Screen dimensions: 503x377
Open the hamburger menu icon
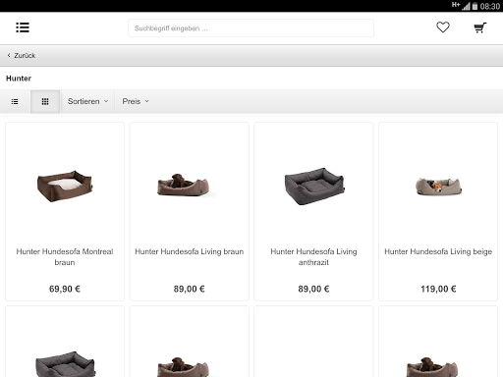(x=23, y=27)
